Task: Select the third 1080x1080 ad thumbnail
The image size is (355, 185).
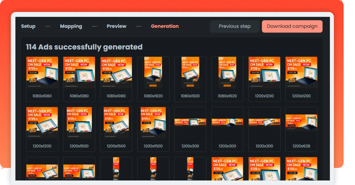Action: point(116,79)
